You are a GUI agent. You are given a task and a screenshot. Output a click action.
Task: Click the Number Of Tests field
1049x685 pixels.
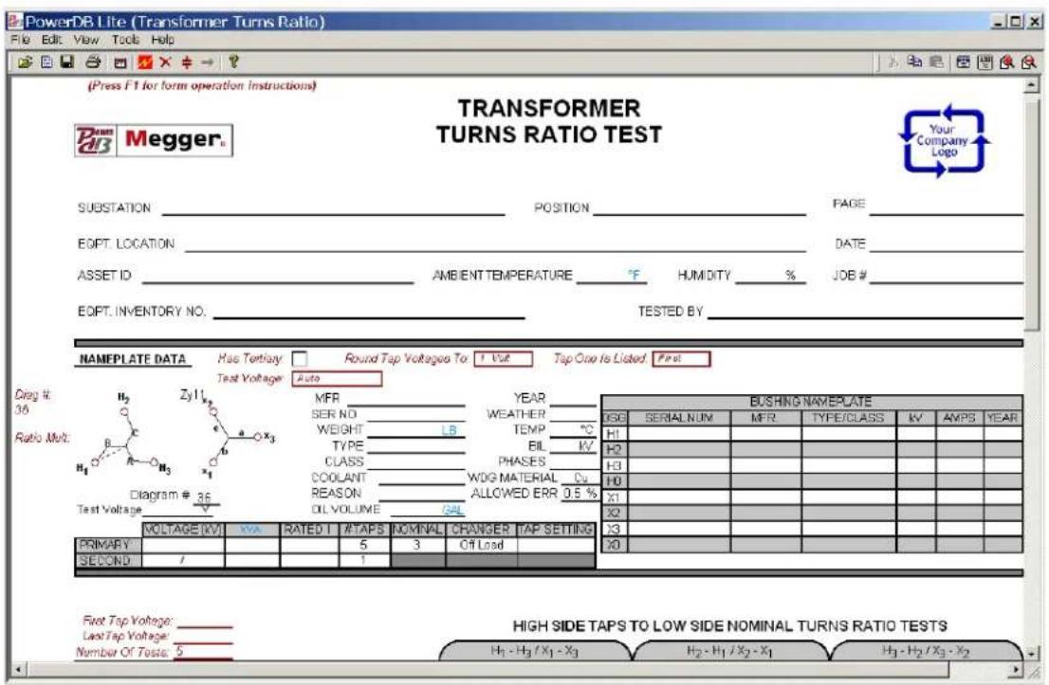click(203, 652)
